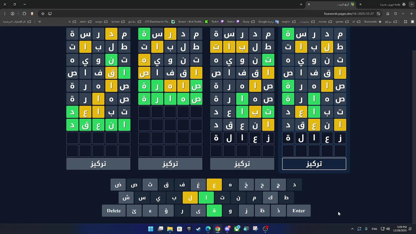The image size is (416, 234).
Task: Open the tab search chevron in title bar
Action: (x=411, y=4)
